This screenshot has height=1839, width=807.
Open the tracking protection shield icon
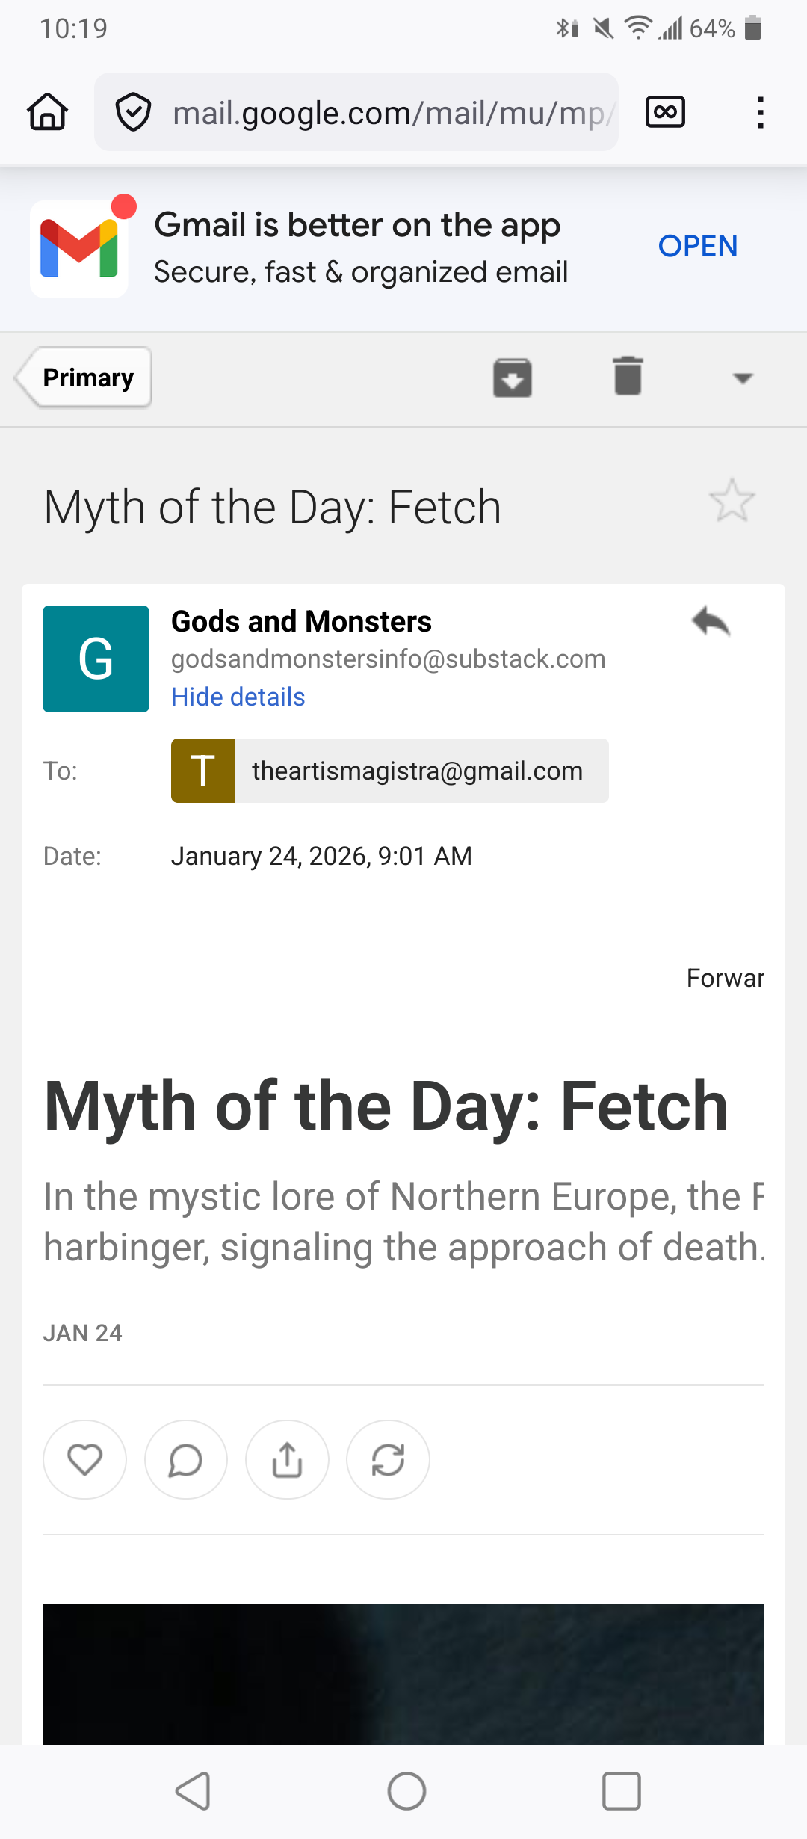coord(134,112)
